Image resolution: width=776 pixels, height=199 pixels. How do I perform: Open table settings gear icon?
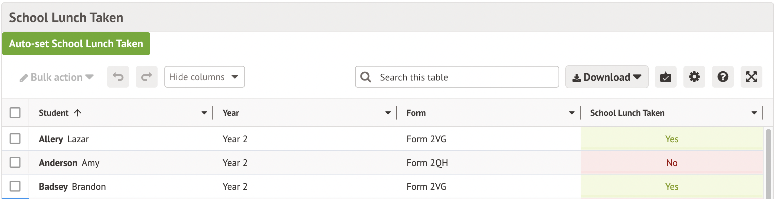tap(694, 77)
